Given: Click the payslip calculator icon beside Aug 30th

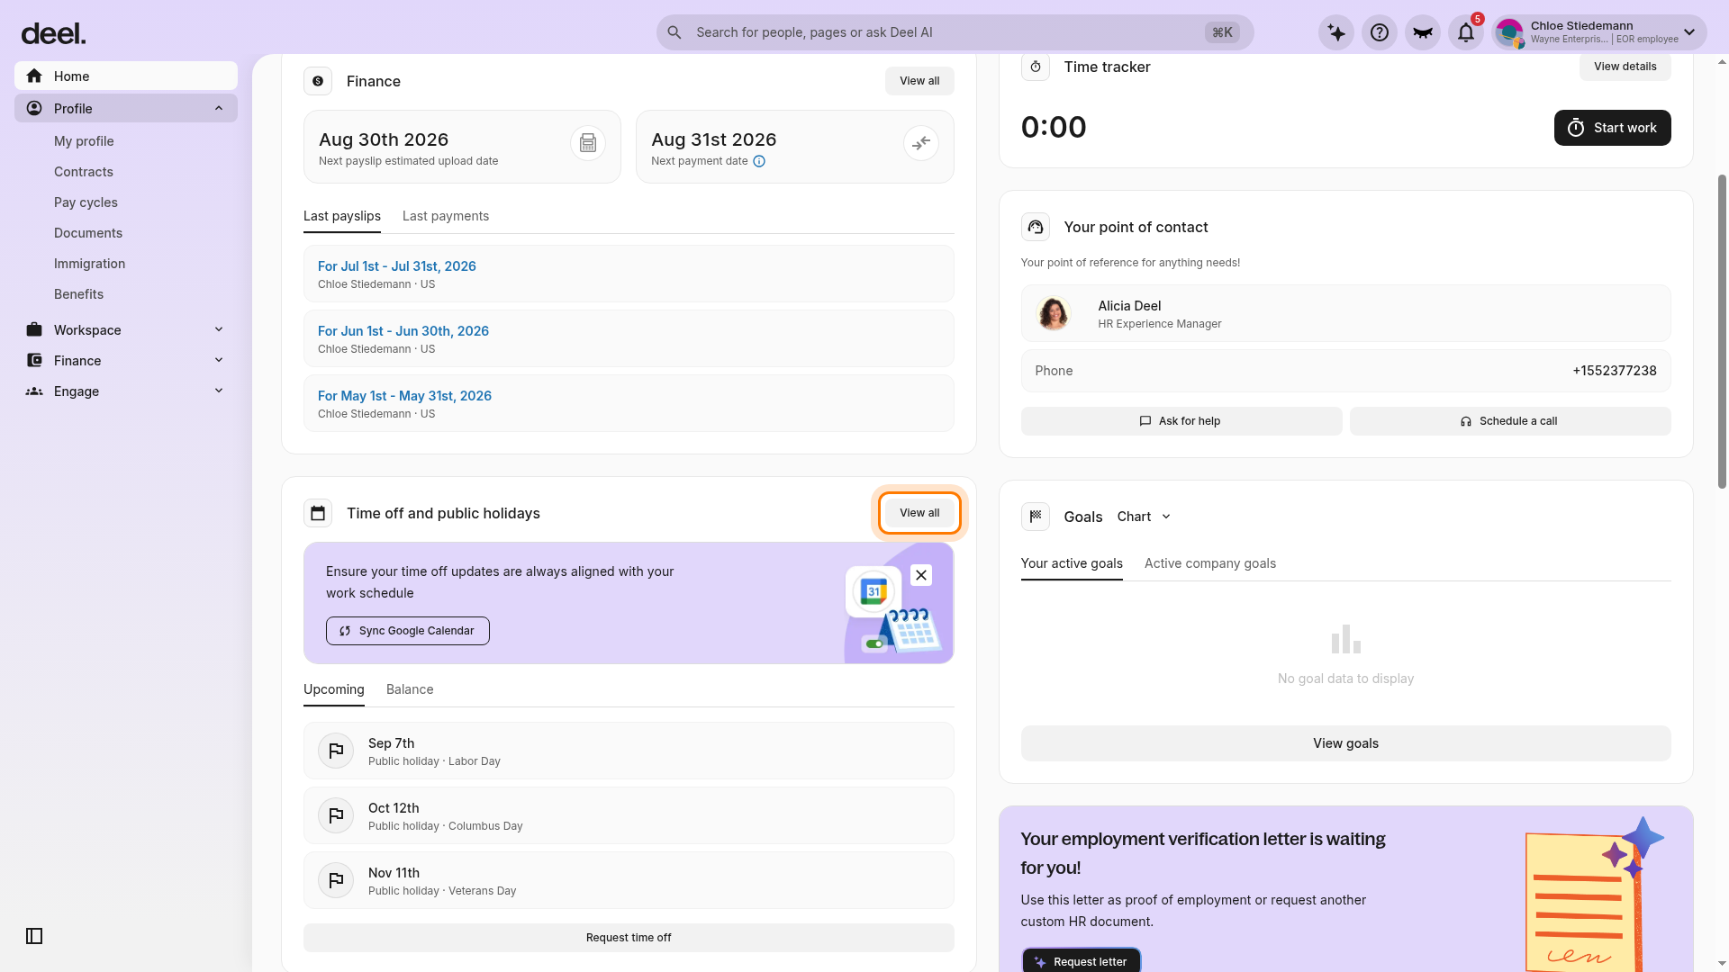Looking at the screenshot, I should (x=588, y=143).
